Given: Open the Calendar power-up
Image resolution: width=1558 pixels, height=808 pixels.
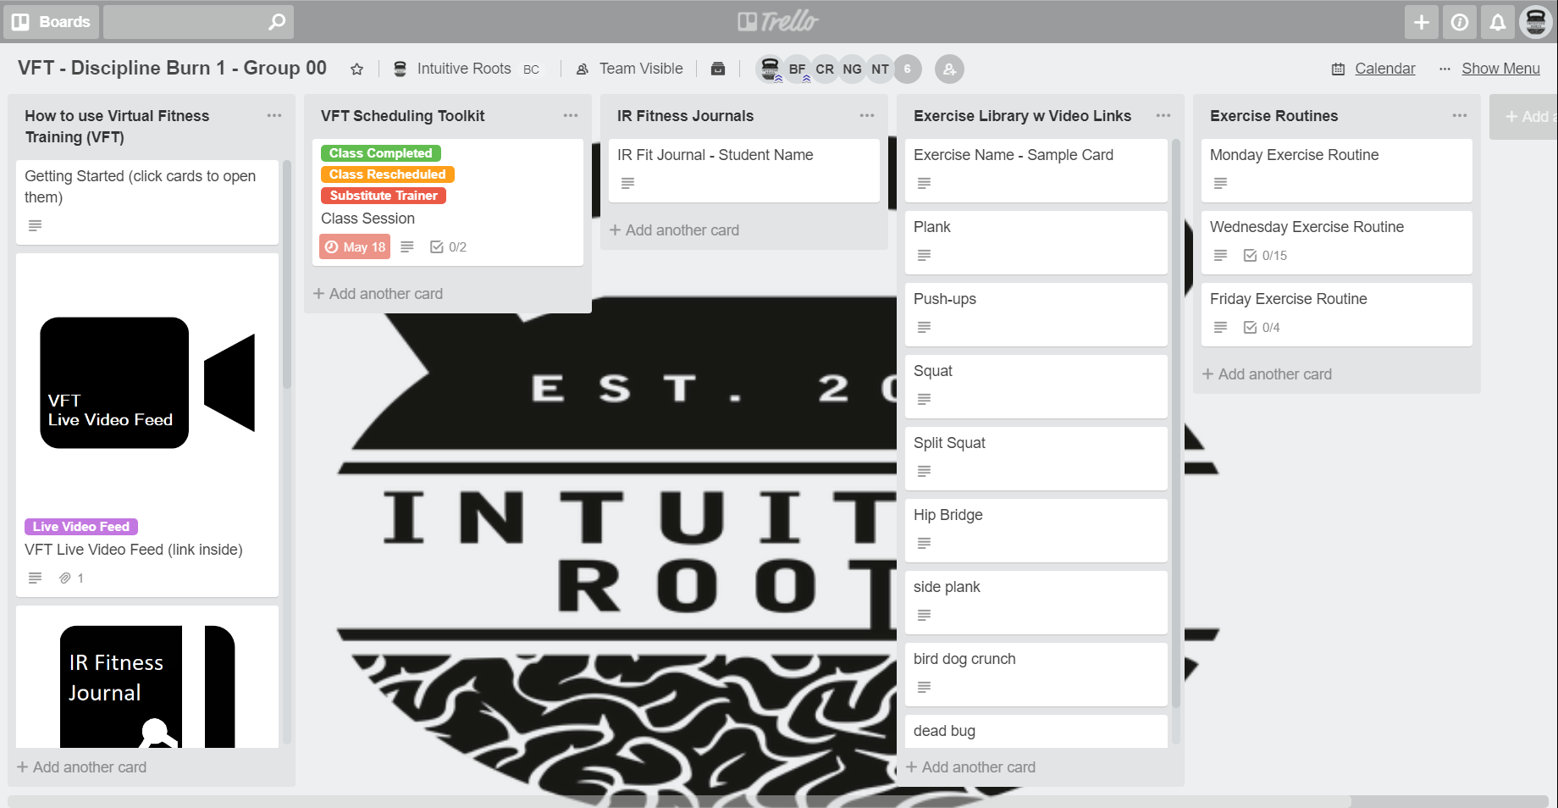Looking at the screenshot, I should pyautogui.click(x=1373, y=69).
